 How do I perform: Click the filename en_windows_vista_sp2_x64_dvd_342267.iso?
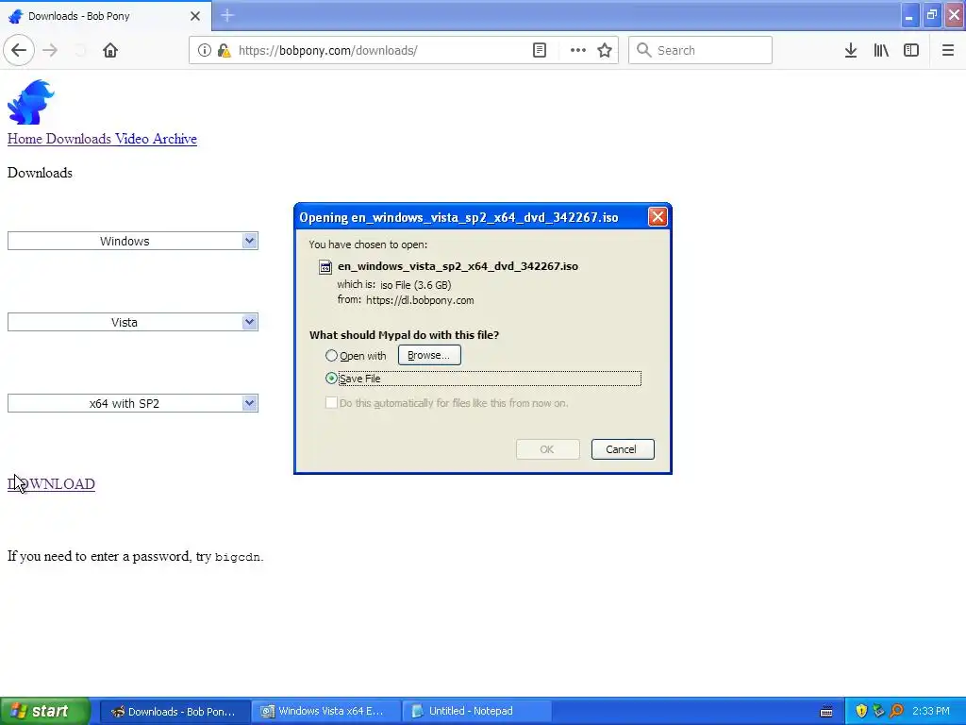point(458,266)
